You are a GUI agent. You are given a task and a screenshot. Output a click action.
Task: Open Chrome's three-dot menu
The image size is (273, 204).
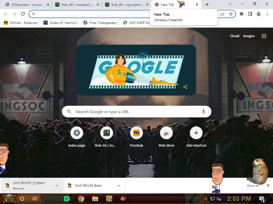click(x=267, y=14)
